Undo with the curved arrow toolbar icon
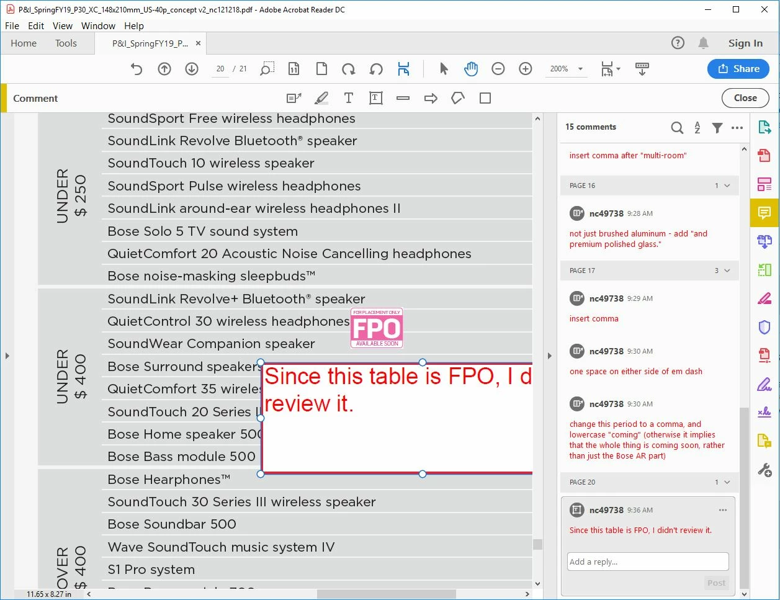 click(x=137, y=69)
